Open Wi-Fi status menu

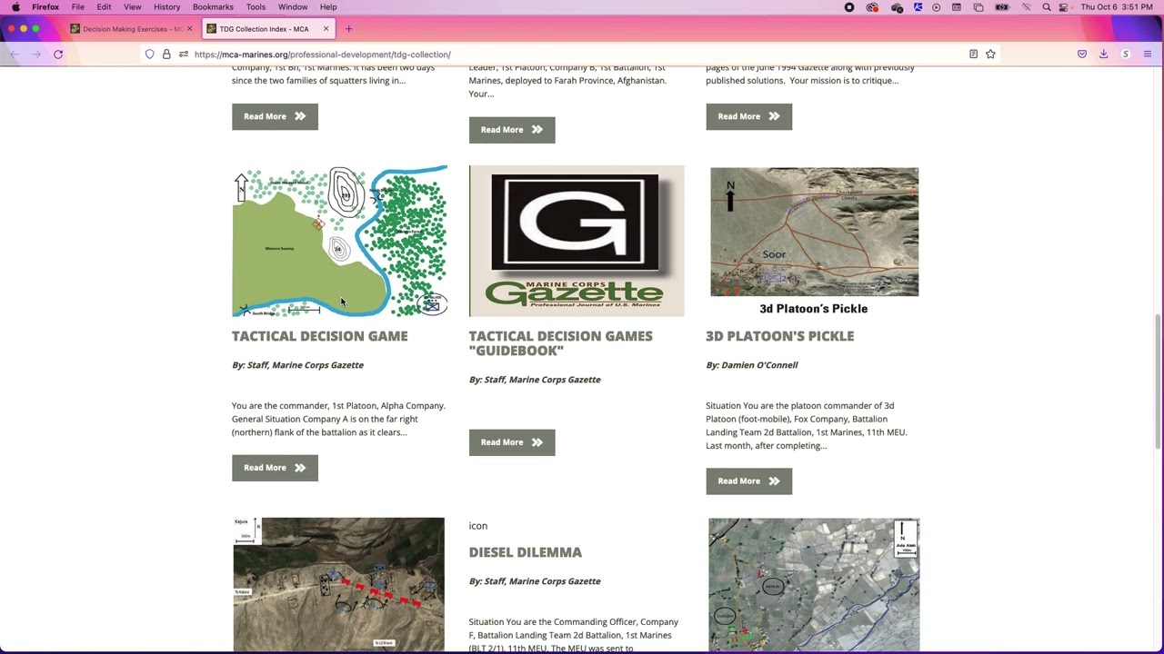tap(1027, 7)
